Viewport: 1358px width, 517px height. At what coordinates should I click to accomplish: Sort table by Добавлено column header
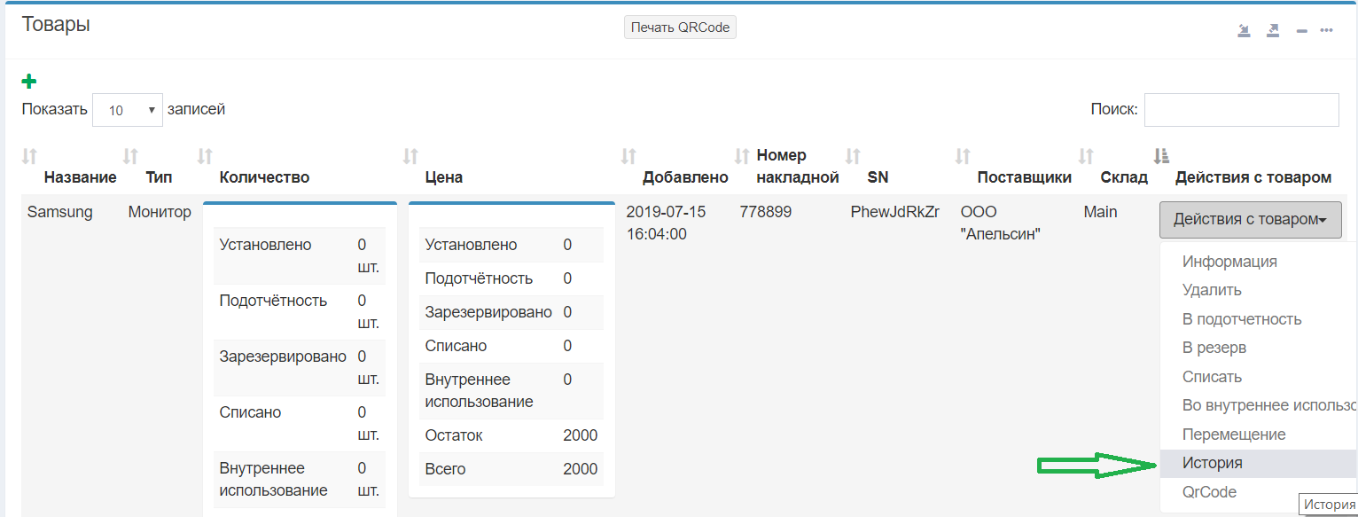684,177
